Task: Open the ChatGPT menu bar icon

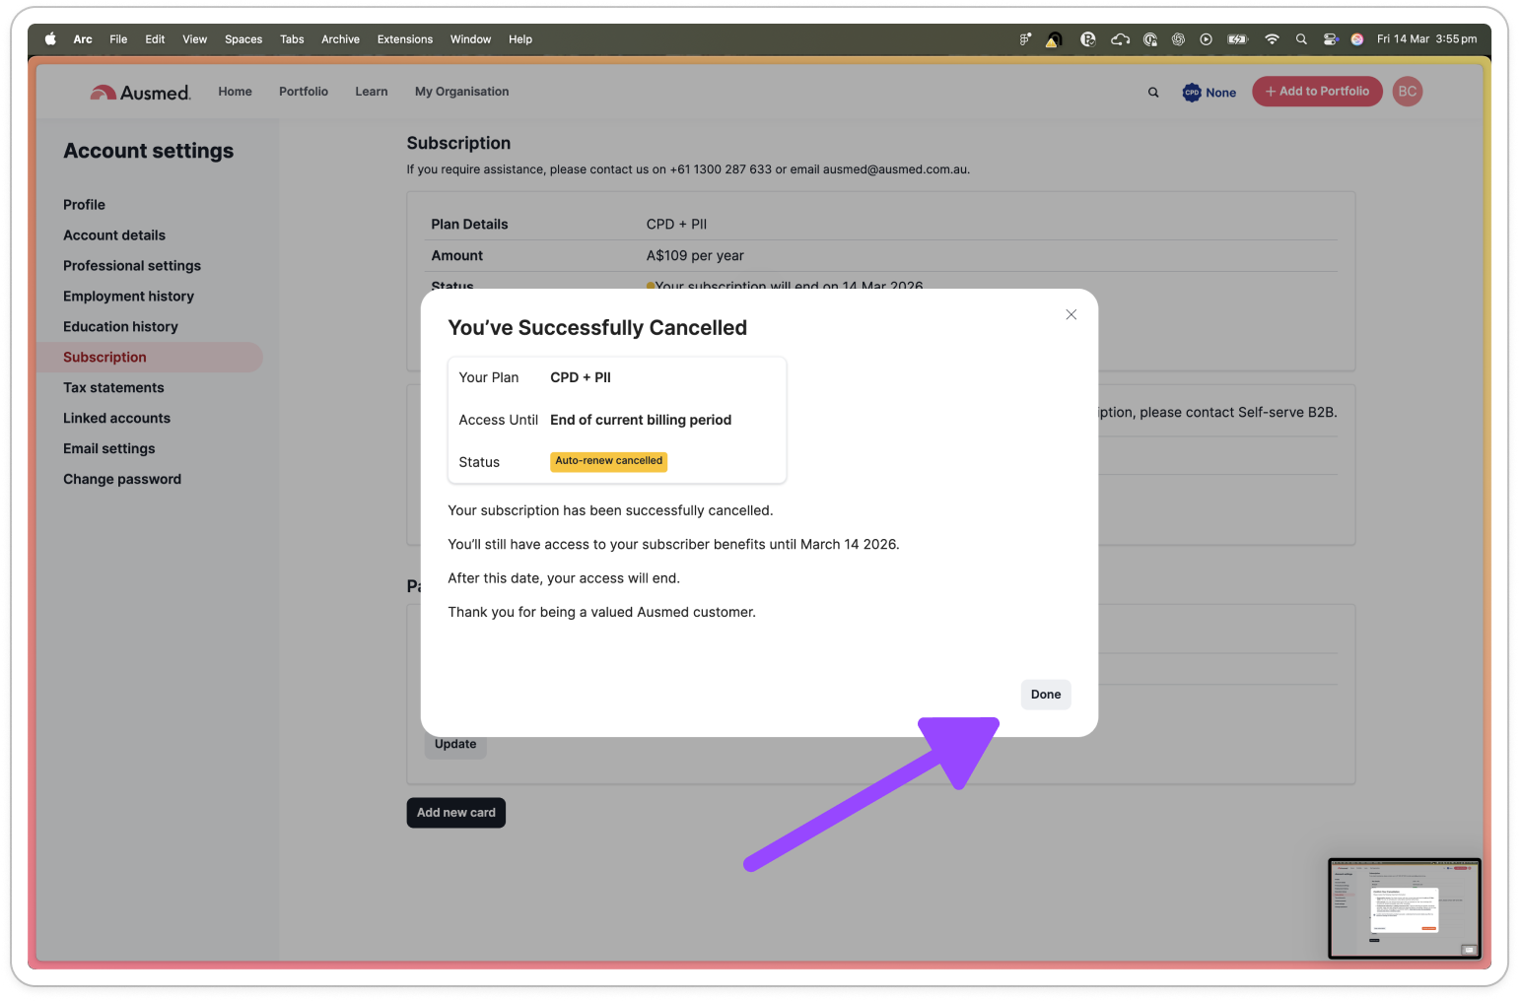Action: [x=1178, y=39]
